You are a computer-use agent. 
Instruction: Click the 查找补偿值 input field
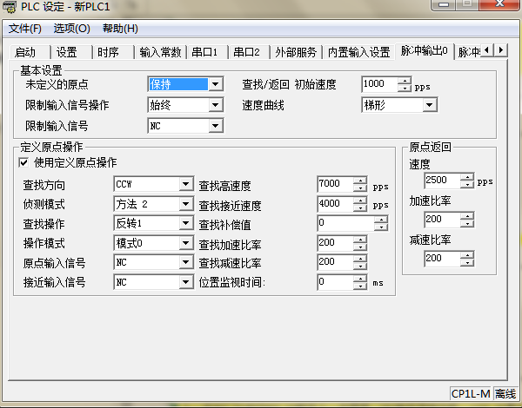(335, 223)
